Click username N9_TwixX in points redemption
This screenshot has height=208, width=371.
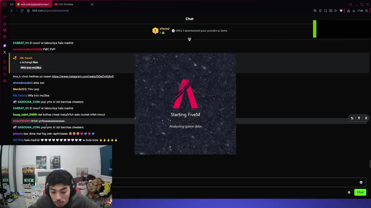[x=26, y=58]
